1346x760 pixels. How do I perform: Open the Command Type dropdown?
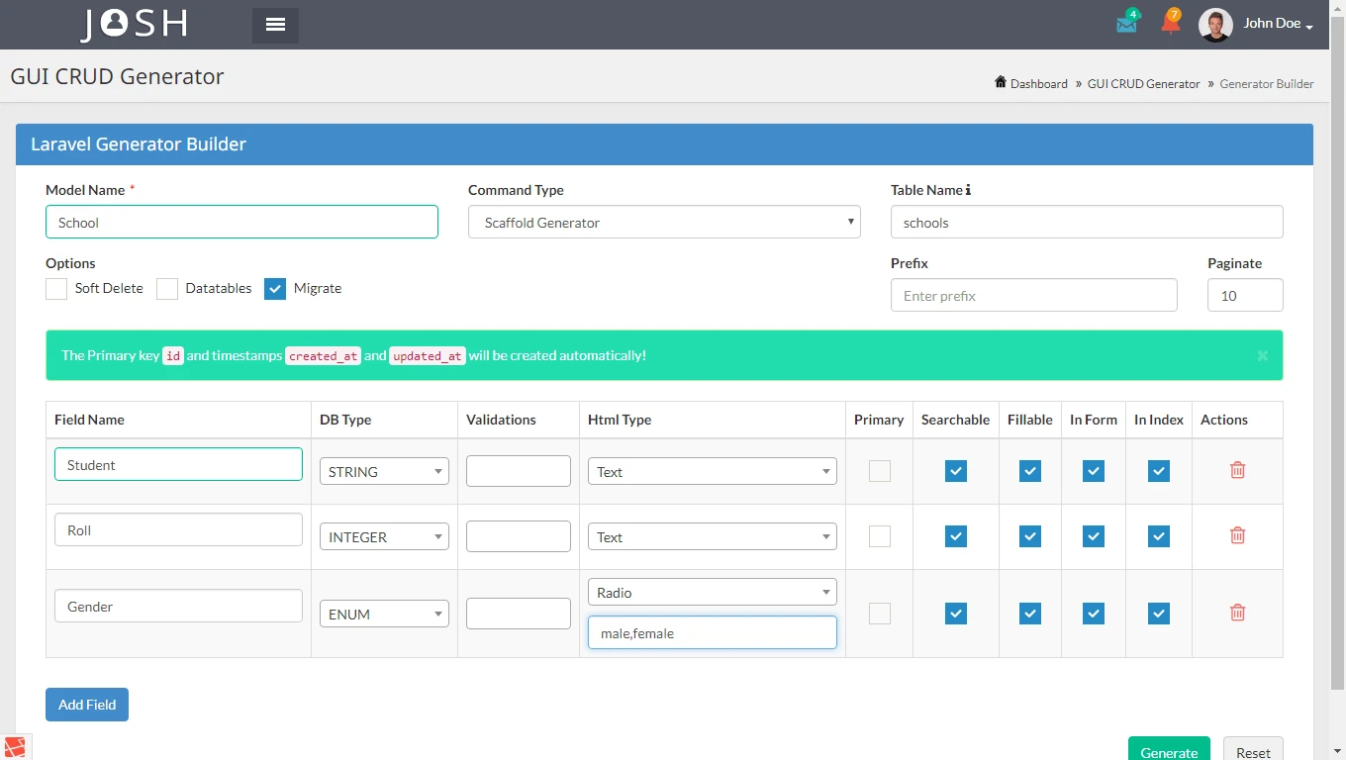coord(663,222)
